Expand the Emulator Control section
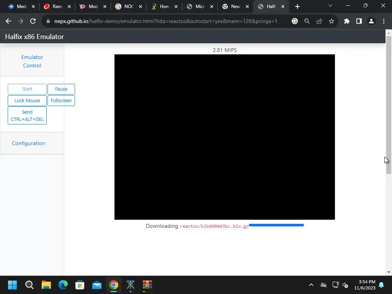This screenshot has width=392, height=294. pos(32,61)
